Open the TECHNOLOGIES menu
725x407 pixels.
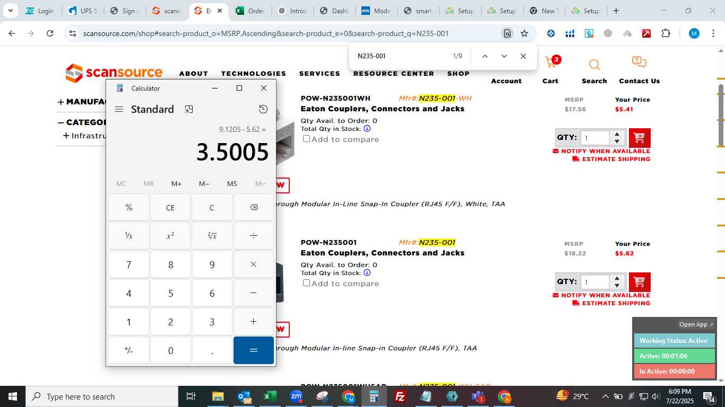pos(254,74)
